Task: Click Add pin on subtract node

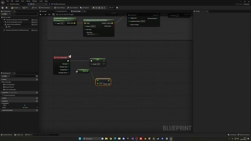Action: 106,84
